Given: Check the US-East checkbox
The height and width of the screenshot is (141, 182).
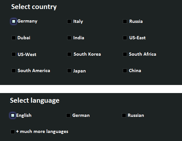Looking at the screenshot, I should [125, 38].
